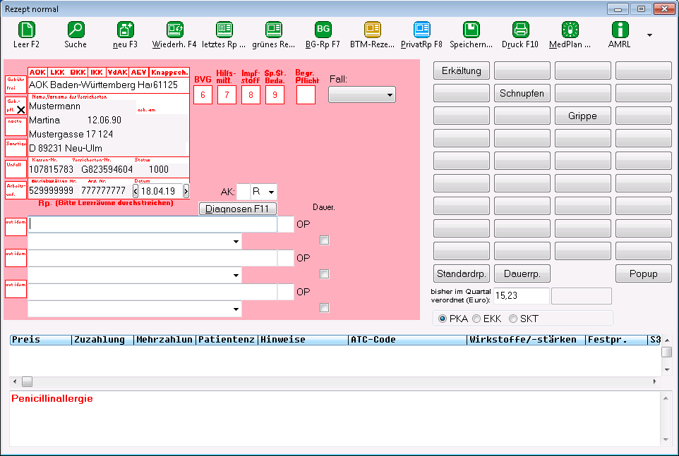Open the AMRL info icon

[620, 30]
